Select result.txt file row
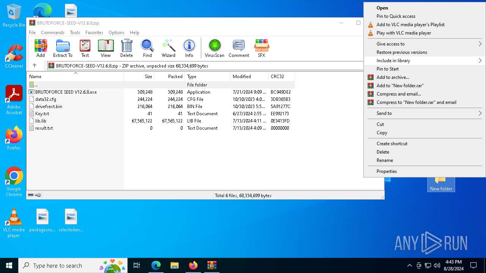This screenshot has width=486, height=273. (161, 128)
